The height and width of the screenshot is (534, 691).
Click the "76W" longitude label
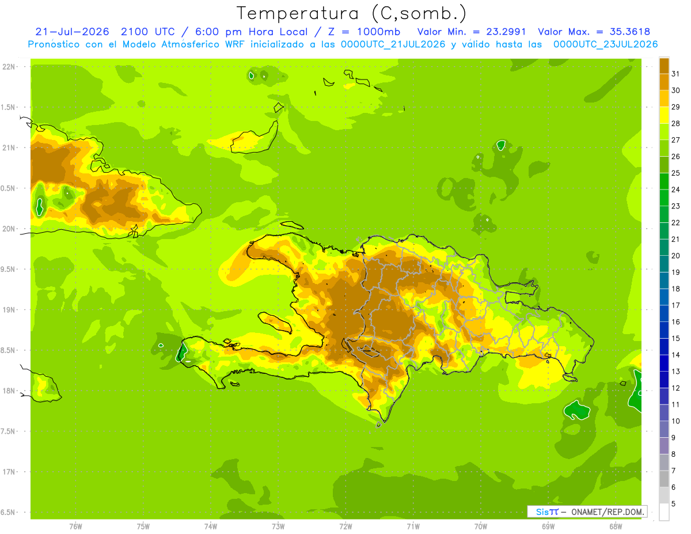click(75, 527)
